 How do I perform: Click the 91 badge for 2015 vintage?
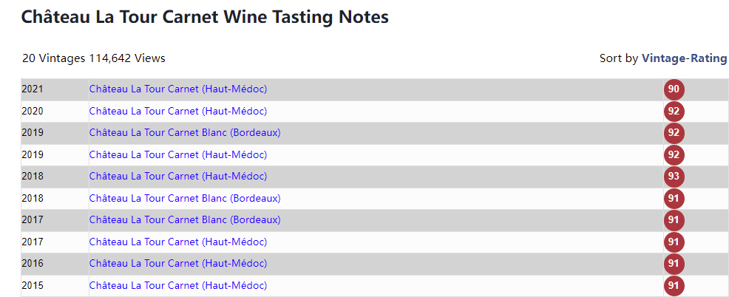pyautogui.click(x=674, y=285)
